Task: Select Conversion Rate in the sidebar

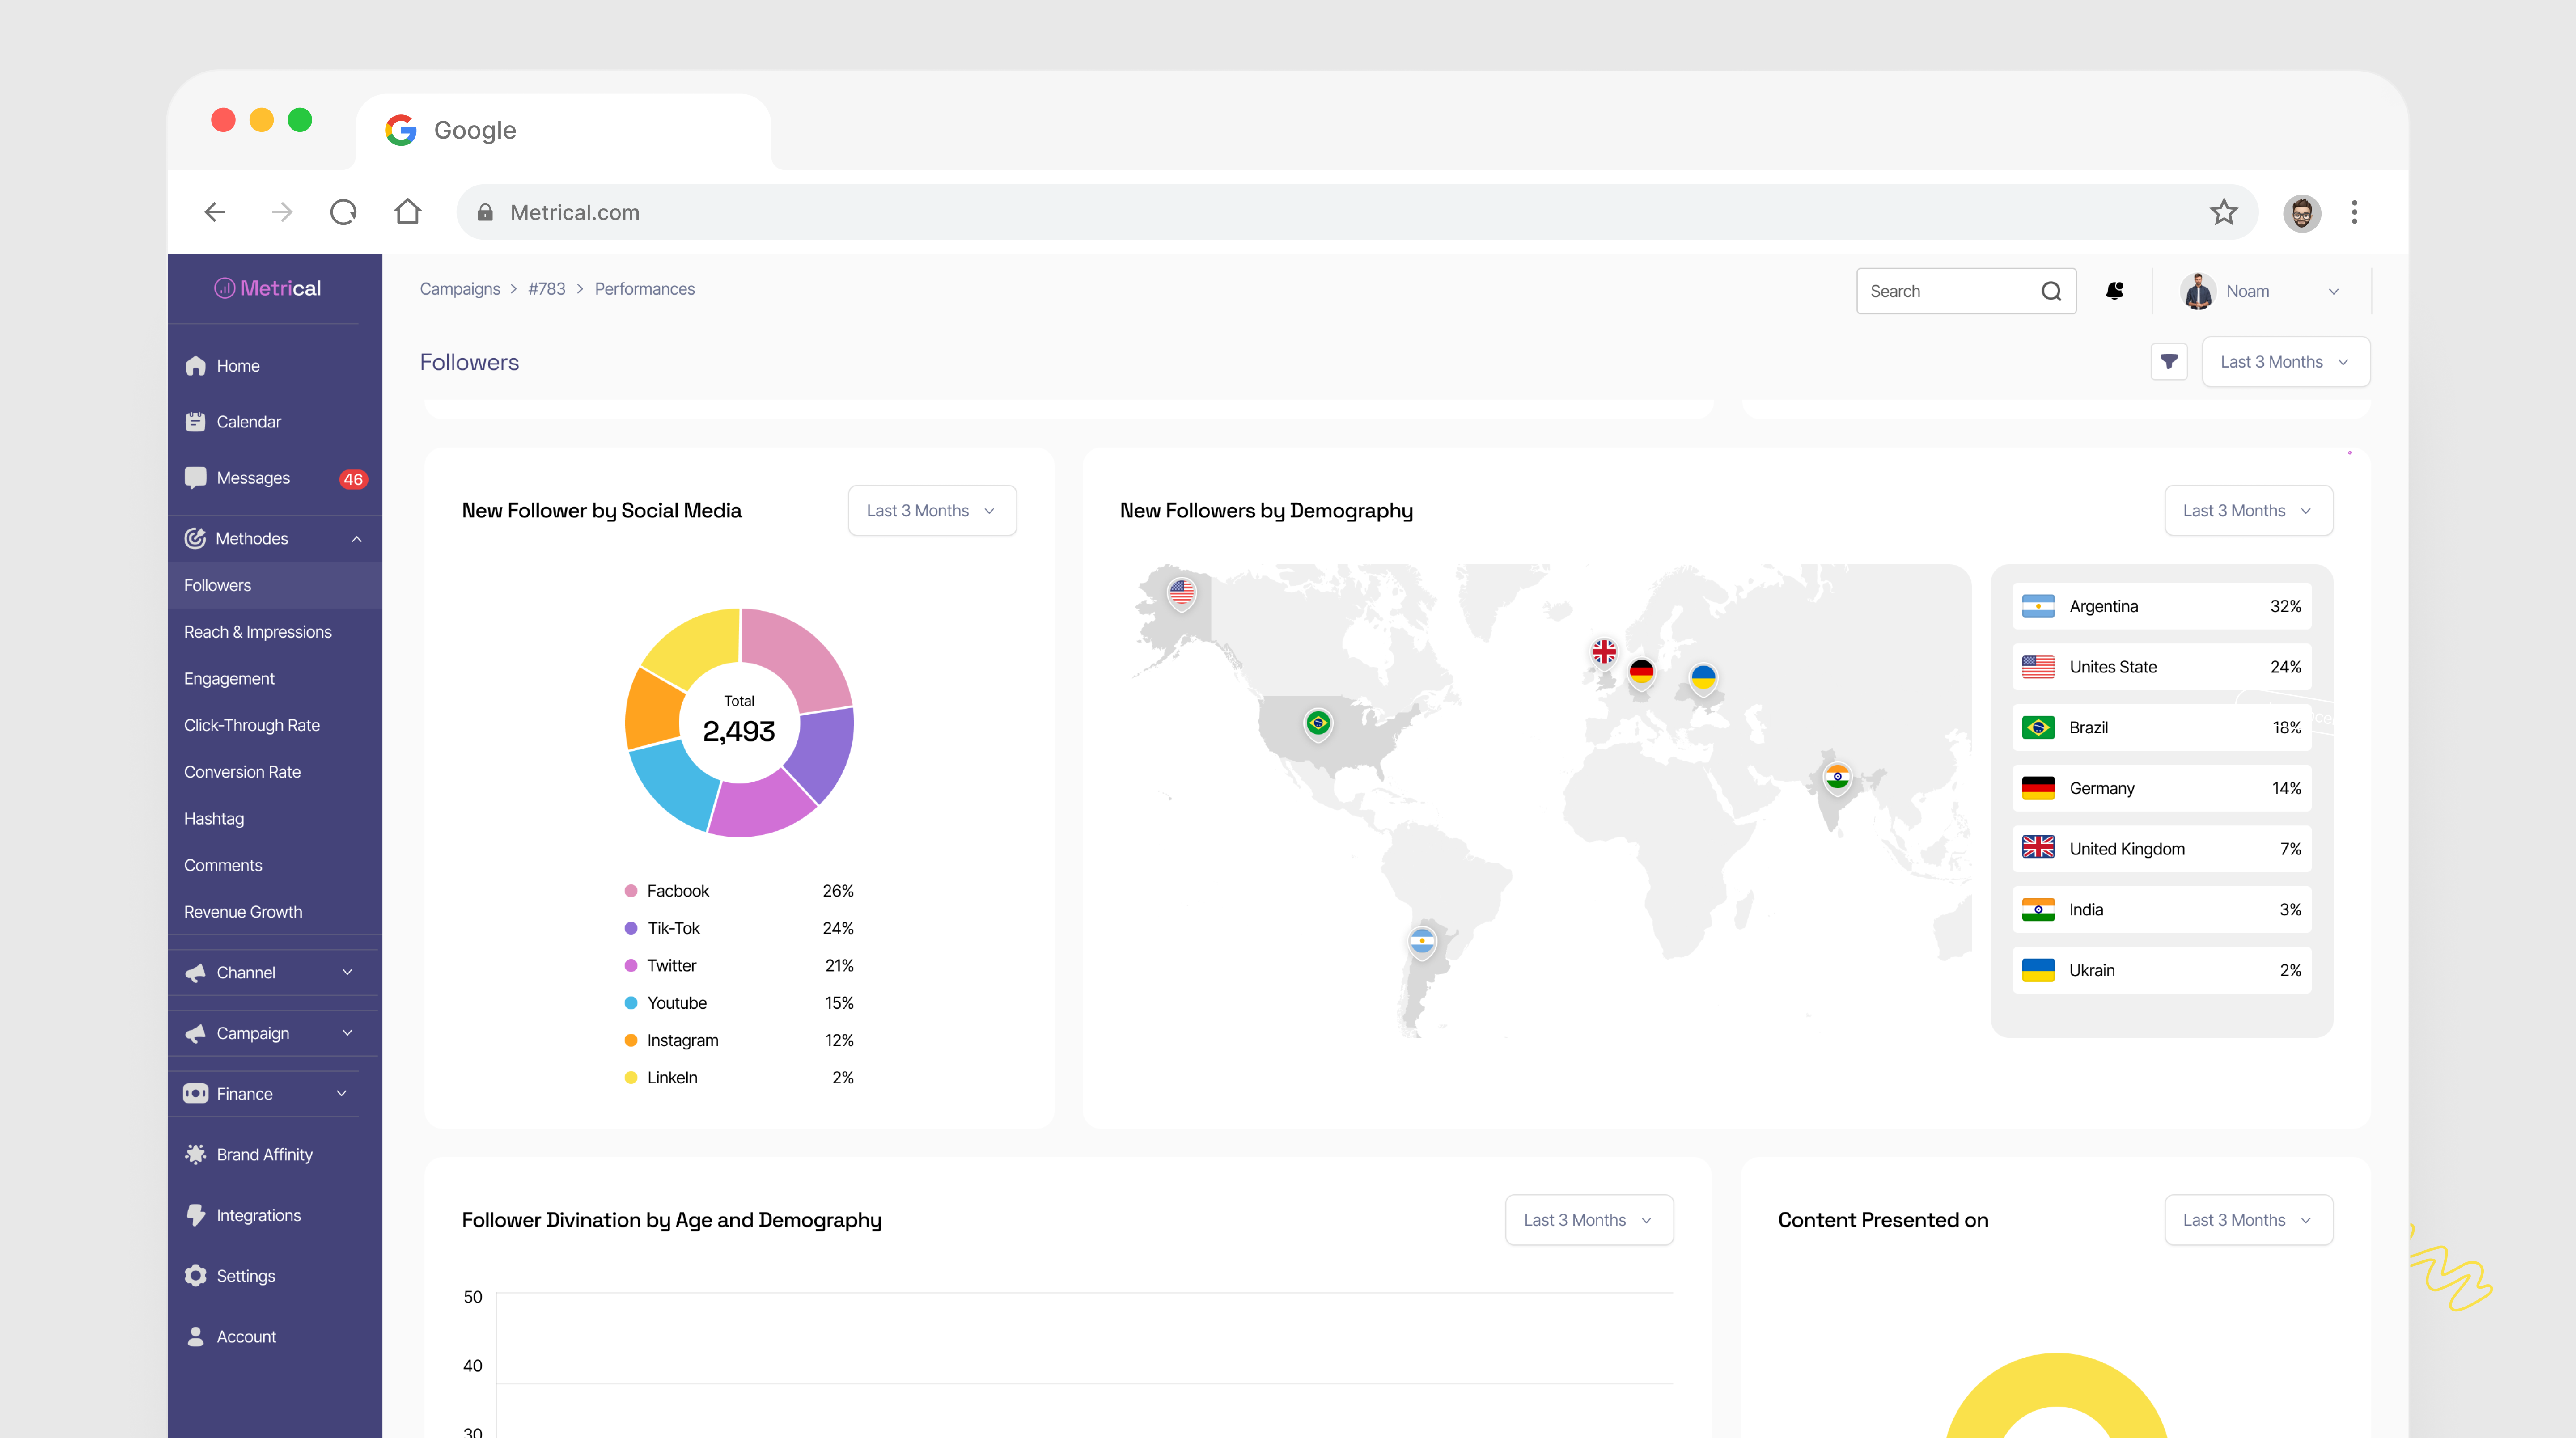Action: point(242,771)
